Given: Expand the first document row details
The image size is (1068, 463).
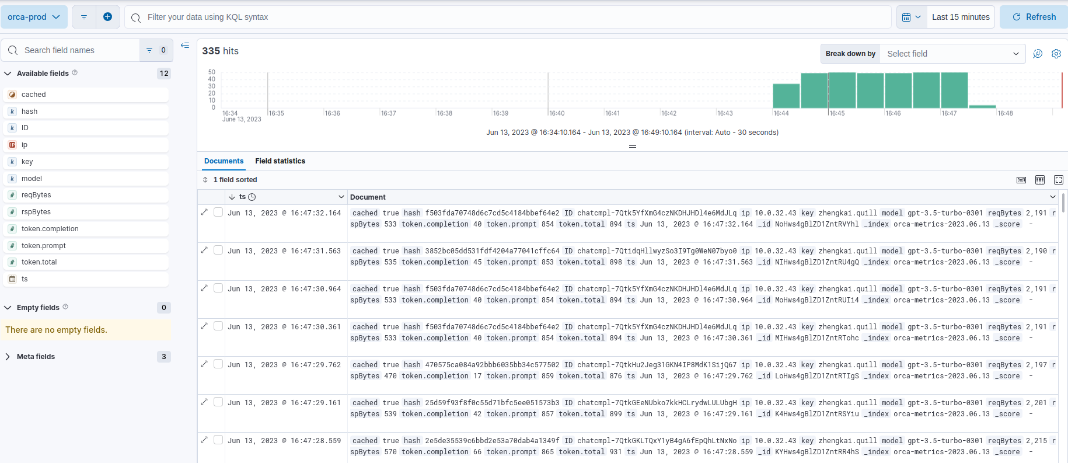Looking at the screenshot, I should [204, 212].
